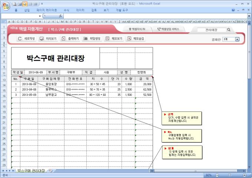Click the zoom in plus button

245,175
